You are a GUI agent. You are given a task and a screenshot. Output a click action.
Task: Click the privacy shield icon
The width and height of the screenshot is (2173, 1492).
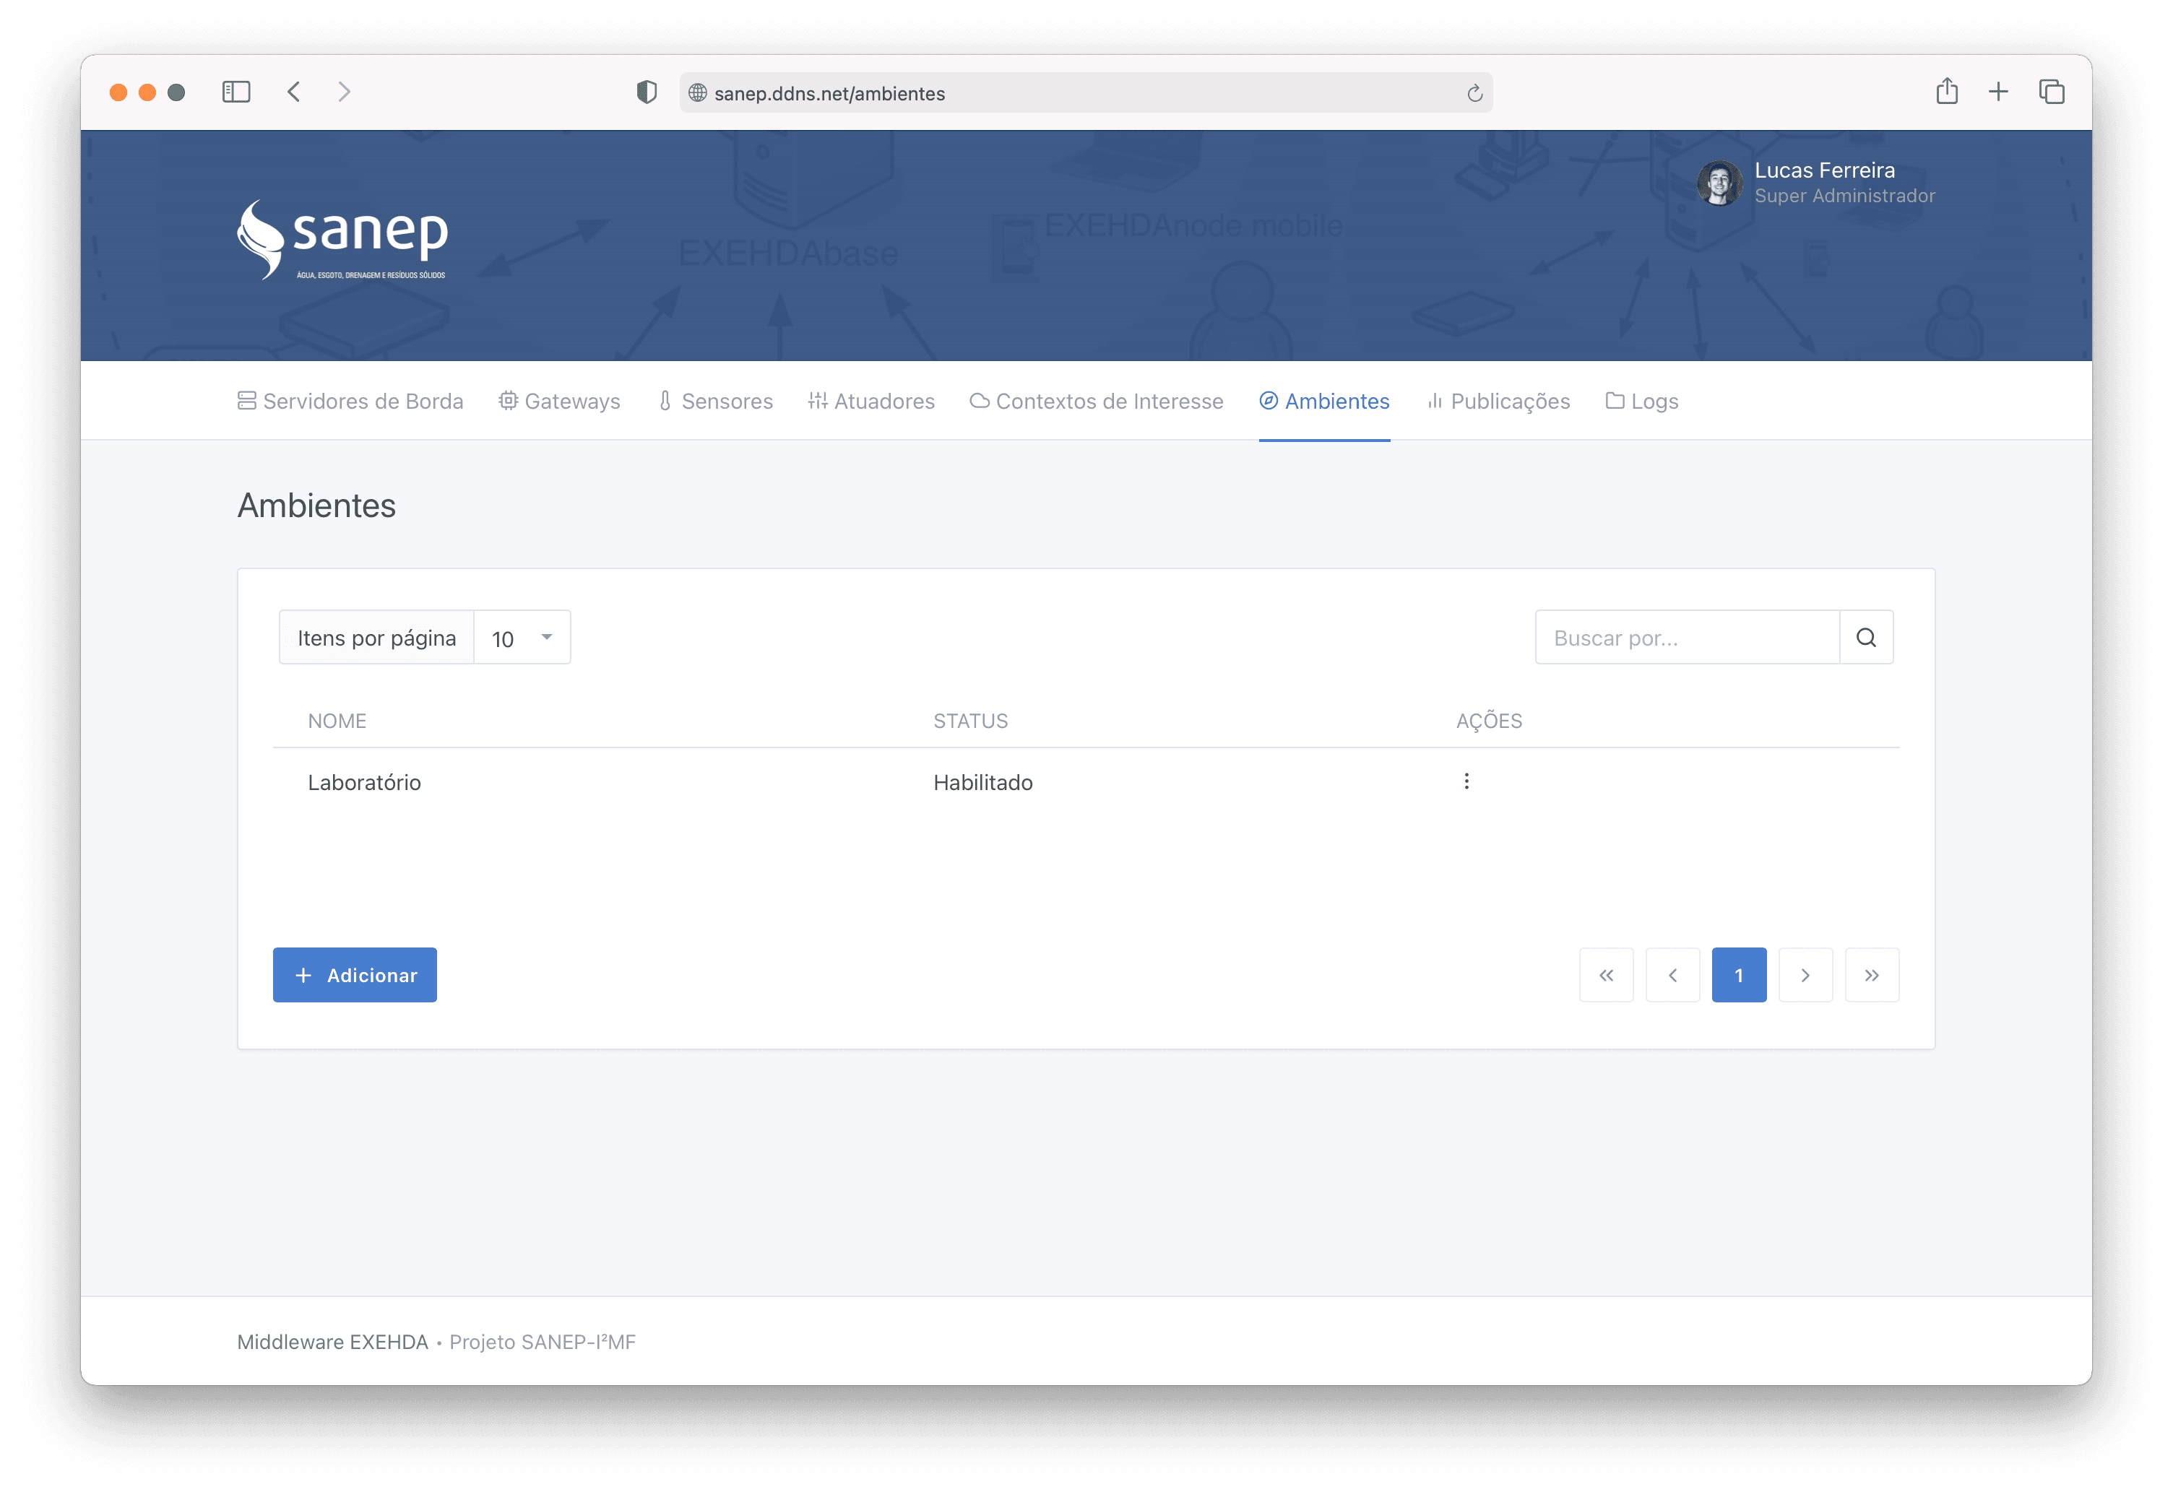point(646,92)
